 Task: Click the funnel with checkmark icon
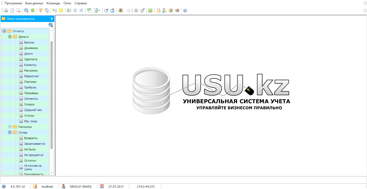(x=47, y=10)
